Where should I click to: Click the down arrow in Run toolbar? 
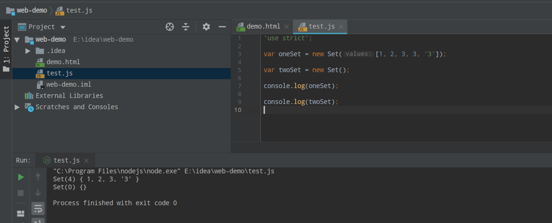coord(38,193)
